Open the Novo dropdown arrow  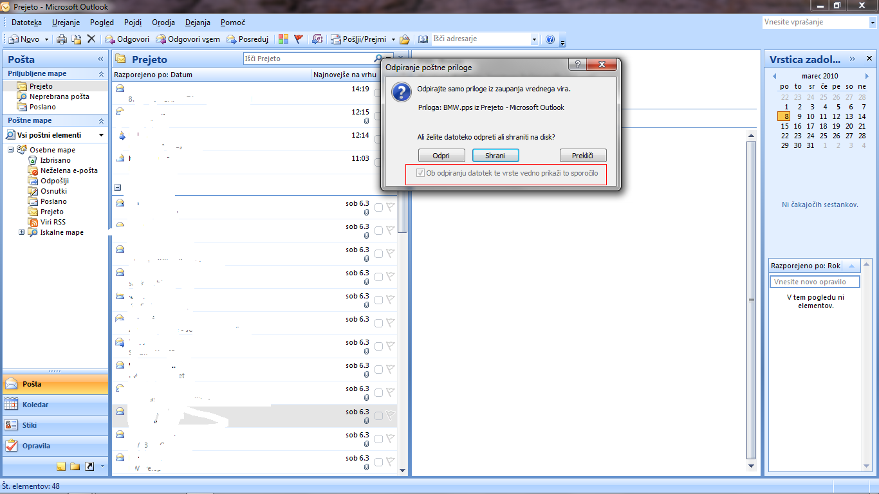pyautogui.click(x=46, y=39)
